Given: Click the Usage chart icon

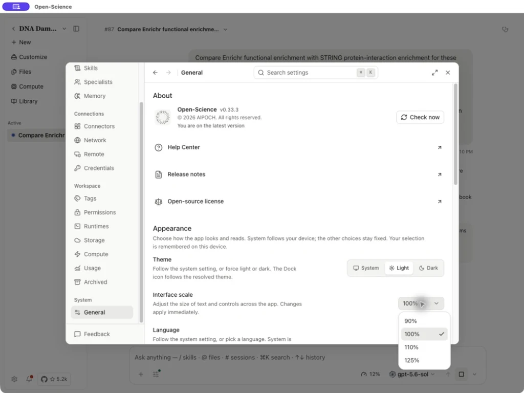Looking at the screenshot, I should click(78, 268).
